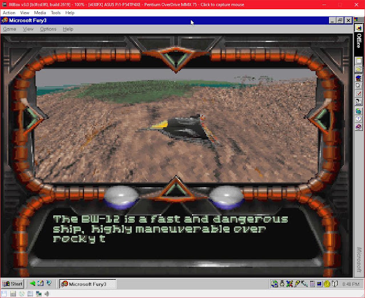The image size is (365, 298).
Task: Click the left gray orb below viewport
Action: point(121,197)
